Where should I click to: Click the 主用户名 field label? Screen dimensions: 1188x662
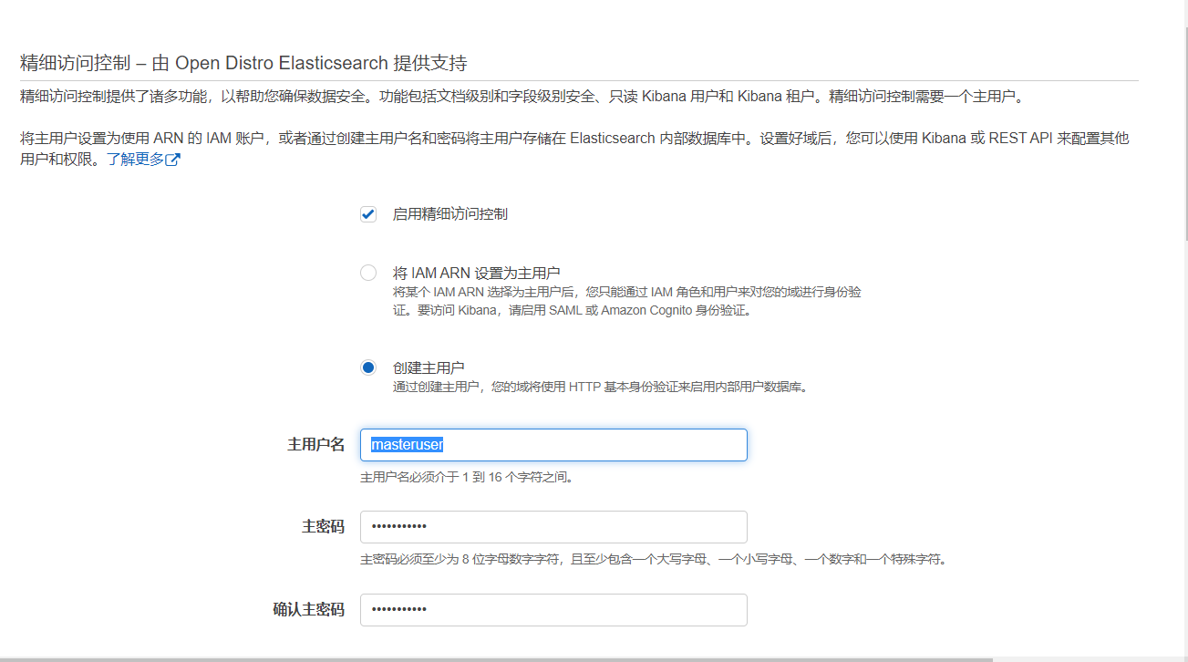pyautogui.click(x=316, y=444)
